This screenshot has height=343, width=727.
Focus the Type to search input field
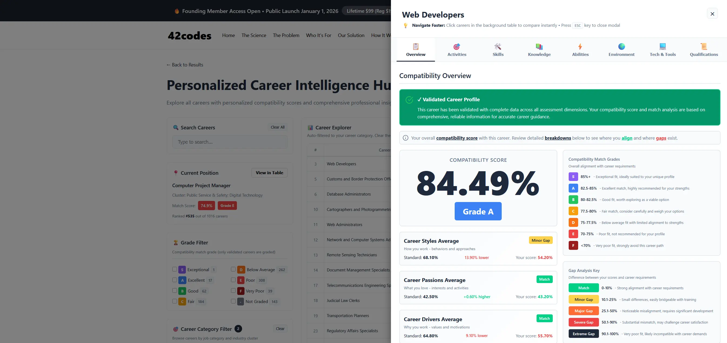229,142
